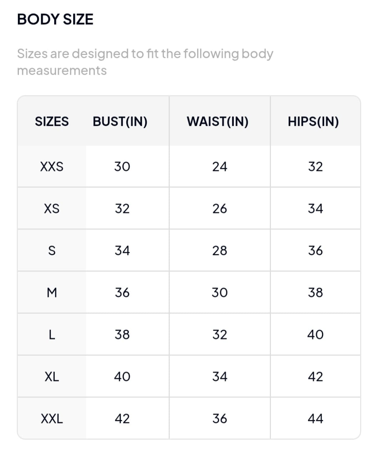The image size is (378, 457).
Task: Select the XS size row label
Action: [52, 209]
